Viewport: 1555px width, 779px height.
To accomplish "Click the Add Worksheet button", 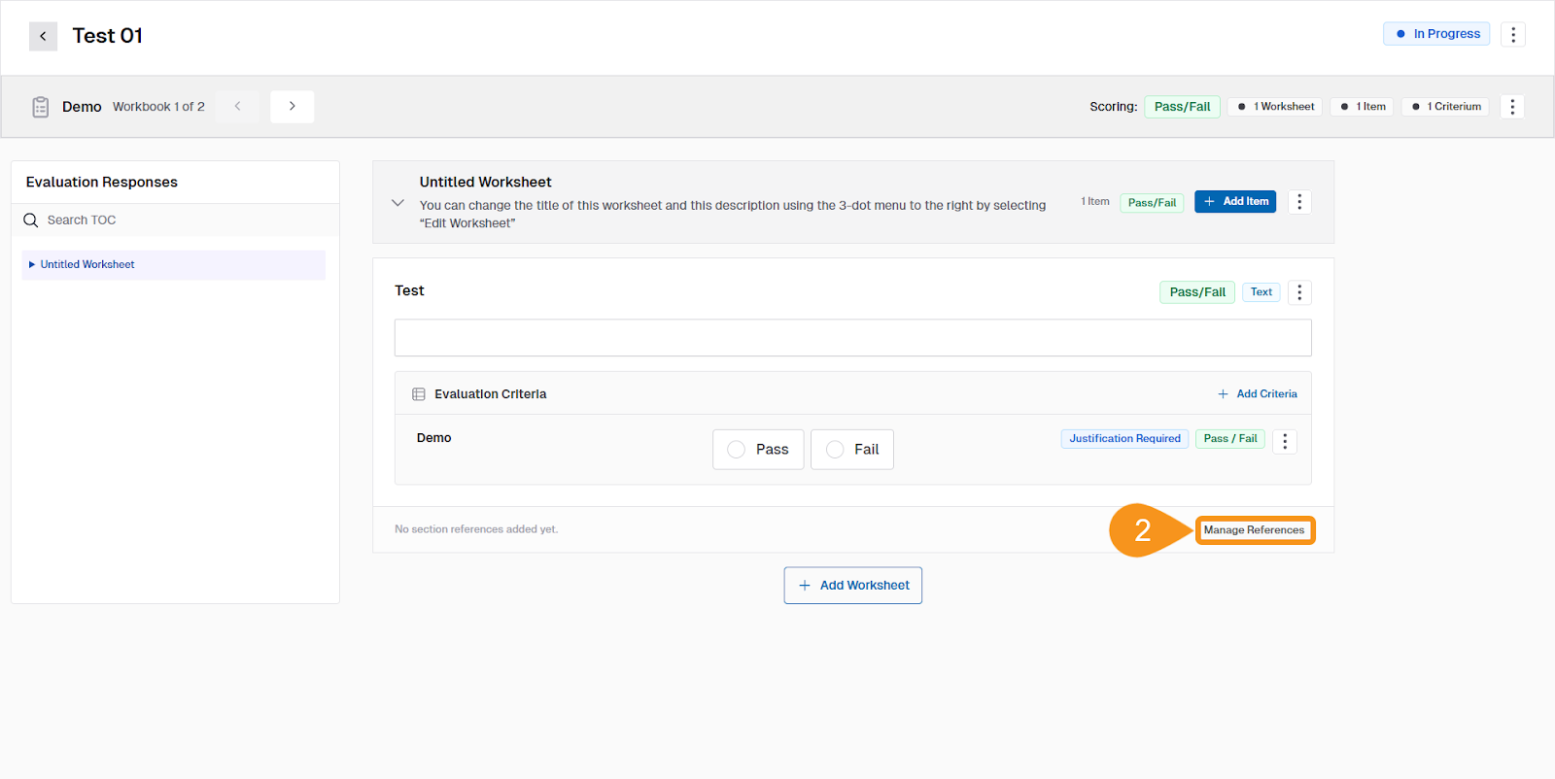I will [852, 586].
